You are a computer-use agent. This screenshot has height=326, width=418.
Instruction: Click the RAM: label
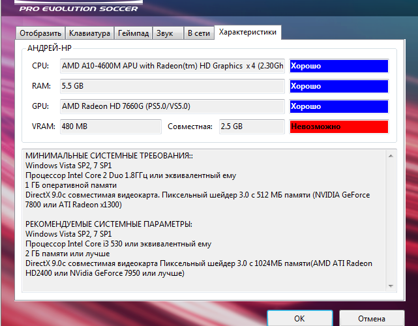(x=41, y=86)
